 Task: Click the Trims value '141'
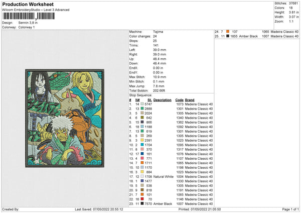(x=156, y=45)
